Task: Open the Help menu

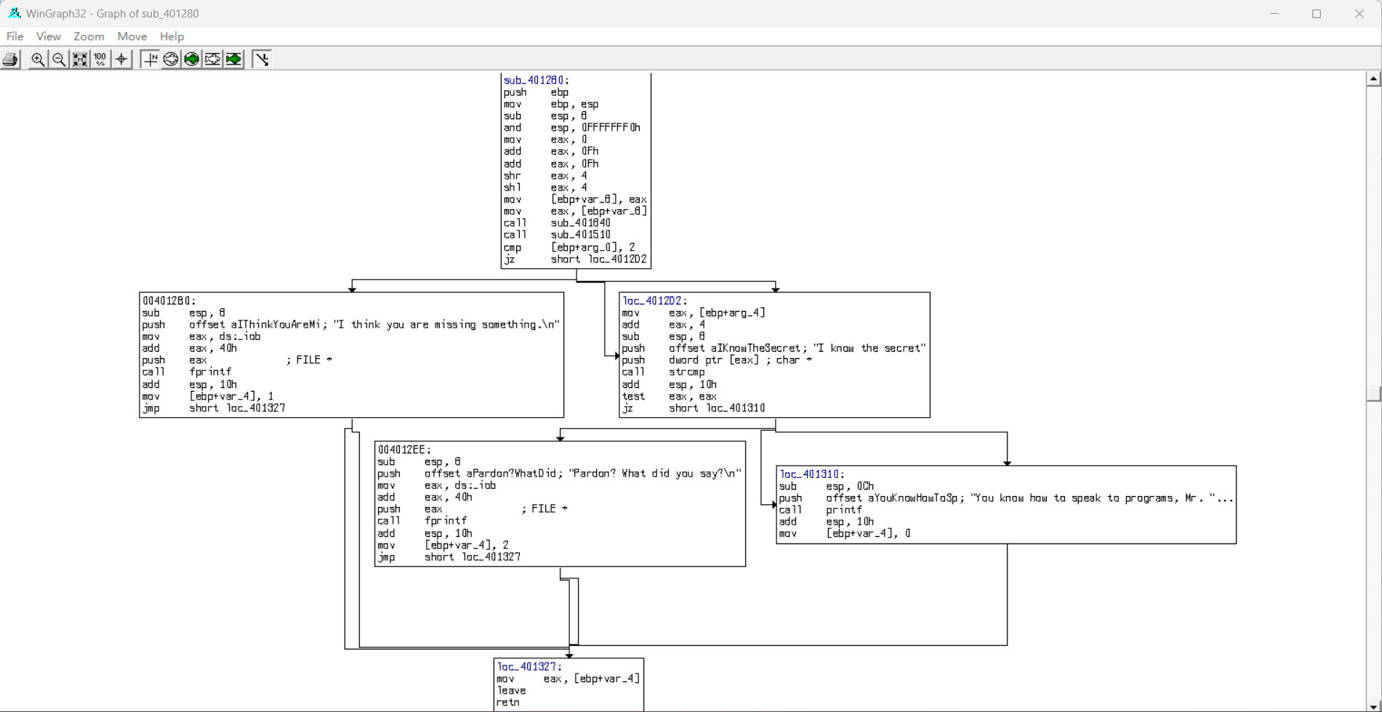Action: pyautogui.click(x=172, y=36)
